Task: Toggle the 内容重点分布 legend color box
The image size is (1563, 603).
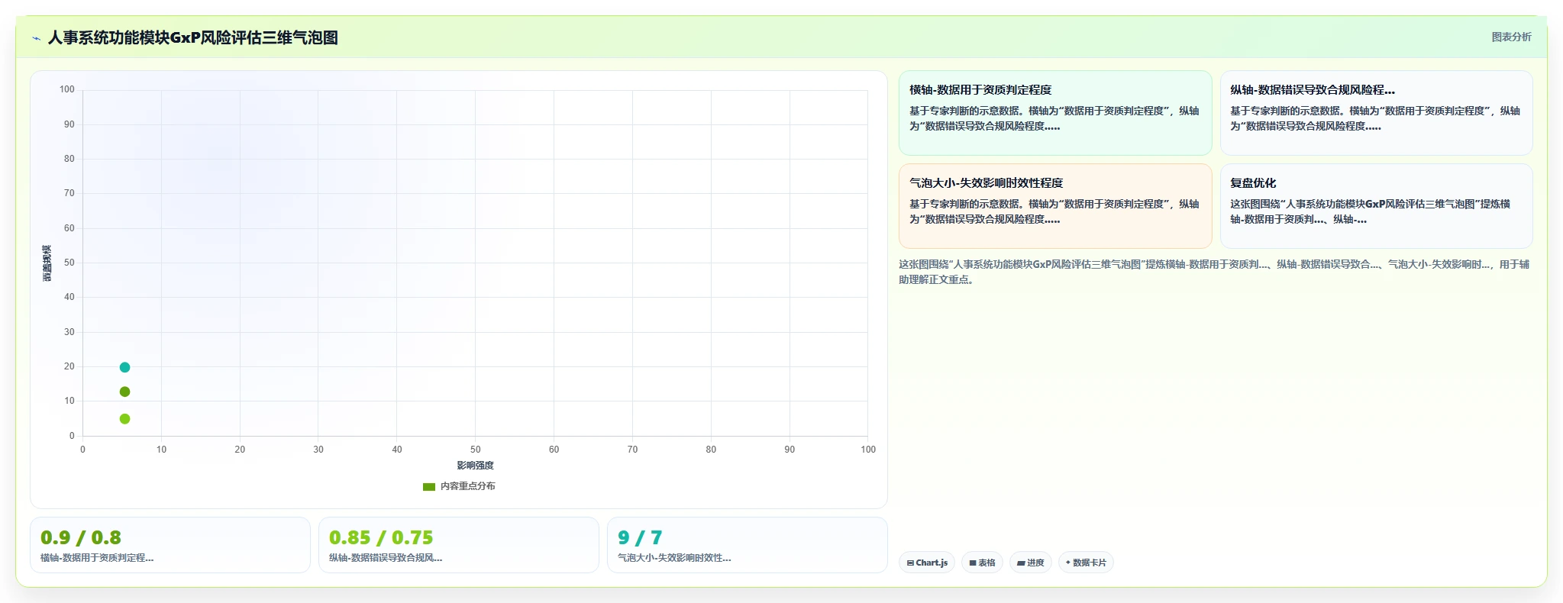Action: [429, 486]
